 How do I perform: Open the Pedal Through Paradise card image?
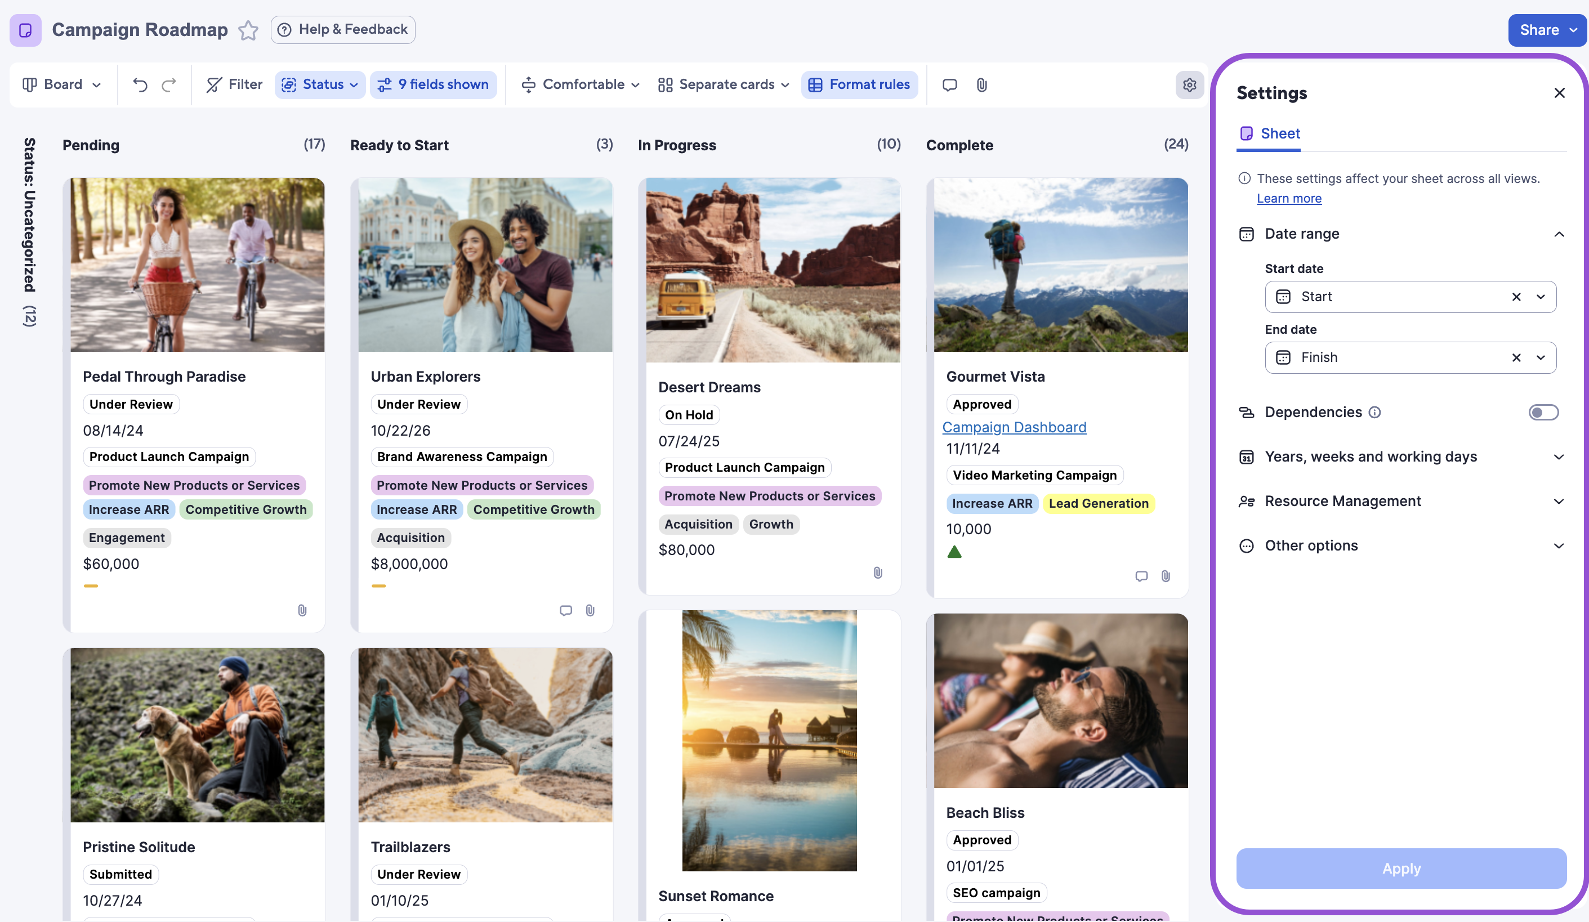[x=197, y=265]
